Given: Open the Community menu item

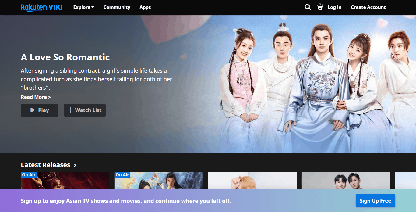Looking at the screenshot, I should (117, 7).
